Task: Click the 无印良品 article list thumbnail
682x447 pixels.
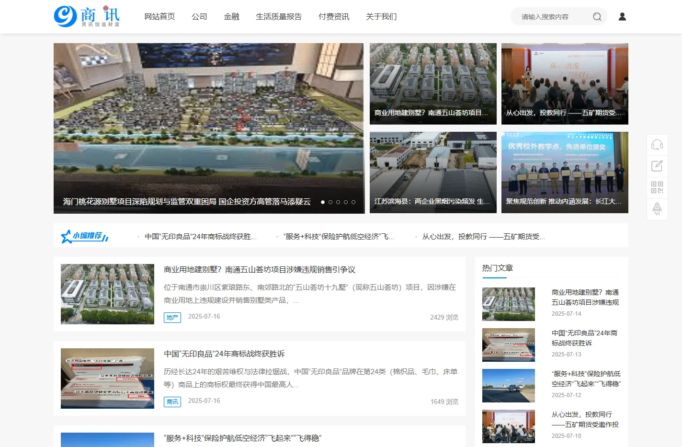Action: (107, 378)
